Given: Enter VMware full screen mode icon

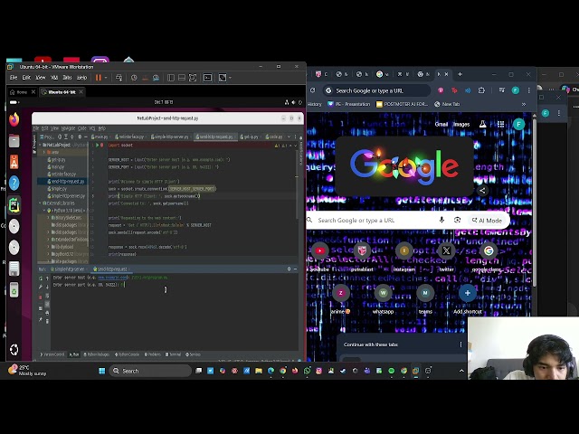Looking at the screenshot, I should click(193, 78).
